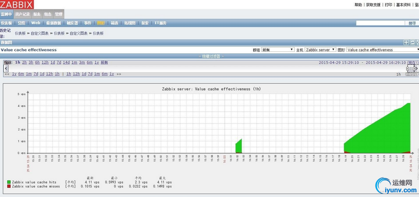Viewport: 419px width, 197px height.
Task: Go to IT服务 in the submenu
Action: 160,23
